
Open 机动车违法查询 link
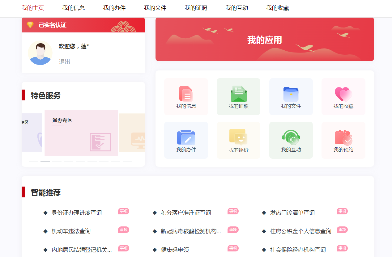pyautogui.click(x=71, y=231)
